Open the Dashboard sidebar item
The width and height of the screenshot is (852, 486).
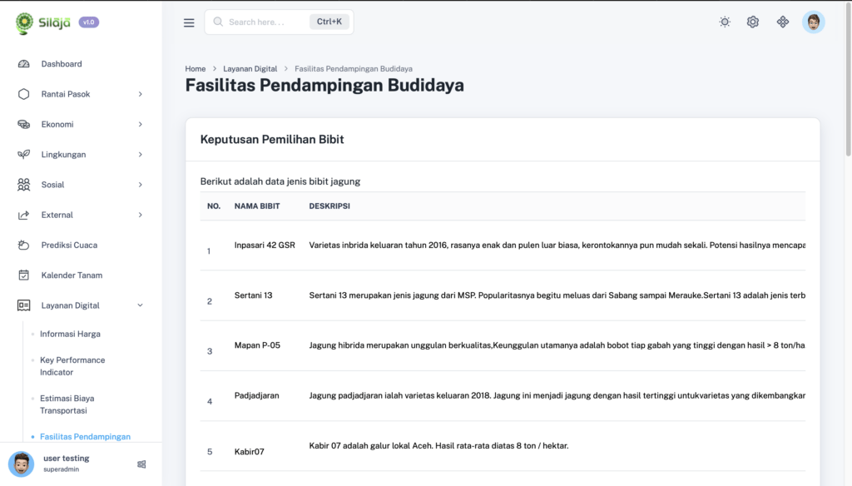click(x=62, y=64)
